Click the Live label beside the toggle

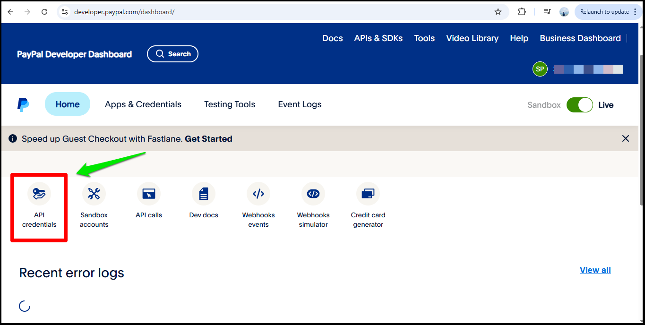tap(606, 105)
